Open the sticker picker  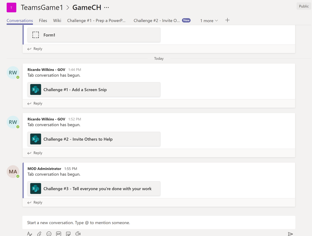pyautogui.click(x=68, y=234)
